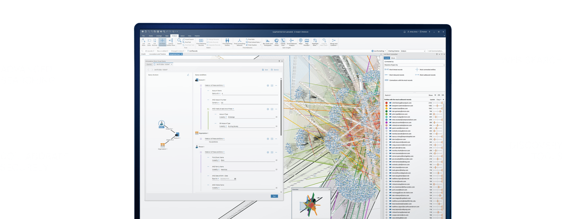Open Records of type Any dropdown
Screen dimensions: 563x219
pyautogui.click(x=414, y=65)
